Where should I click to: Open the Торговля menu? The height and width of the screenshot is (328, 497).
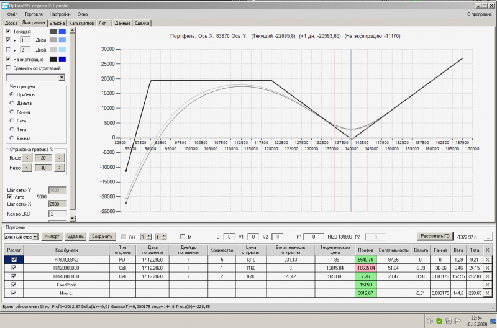(x=33, y=14)
